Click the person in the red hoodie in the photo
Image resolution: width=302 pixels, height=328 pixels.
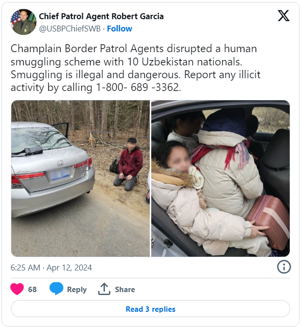129,164
